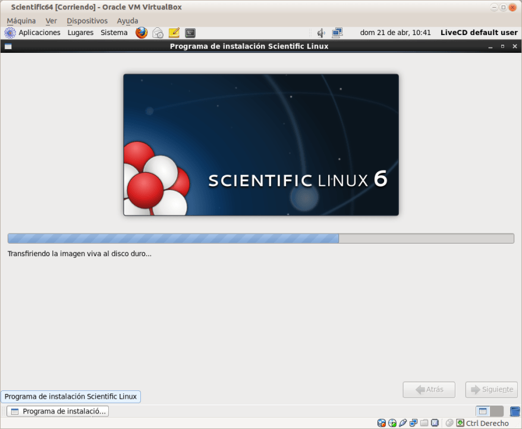This screenshot has height=429, width=522.
Task: Launch the gedit text editor icon
Action: pos(174,33)
